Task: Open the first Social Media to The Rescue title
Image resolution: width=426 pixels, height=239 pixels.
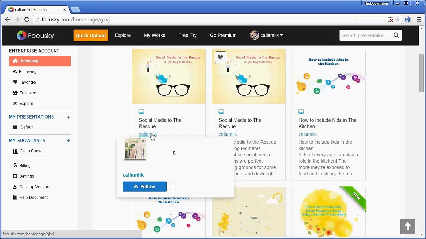Action: [x=160, y=123]
